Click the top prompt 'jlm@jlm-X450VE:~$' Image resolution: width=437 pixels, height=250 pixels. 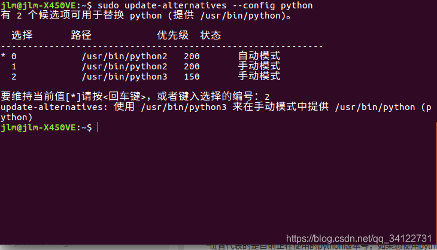coord(46,5)
